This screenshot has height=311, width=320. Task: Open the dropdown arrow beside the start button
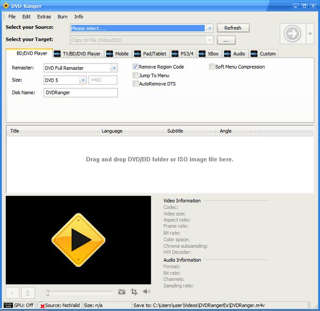(310, 34)
